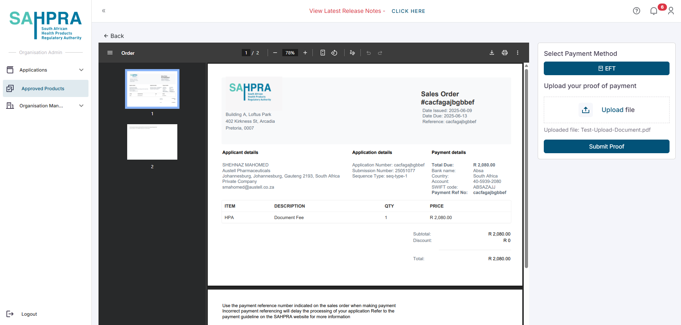Click the ABSAZAJJ SWIFT code value
The width and height of the screenshot is (681, 325).
coord(484,187)
